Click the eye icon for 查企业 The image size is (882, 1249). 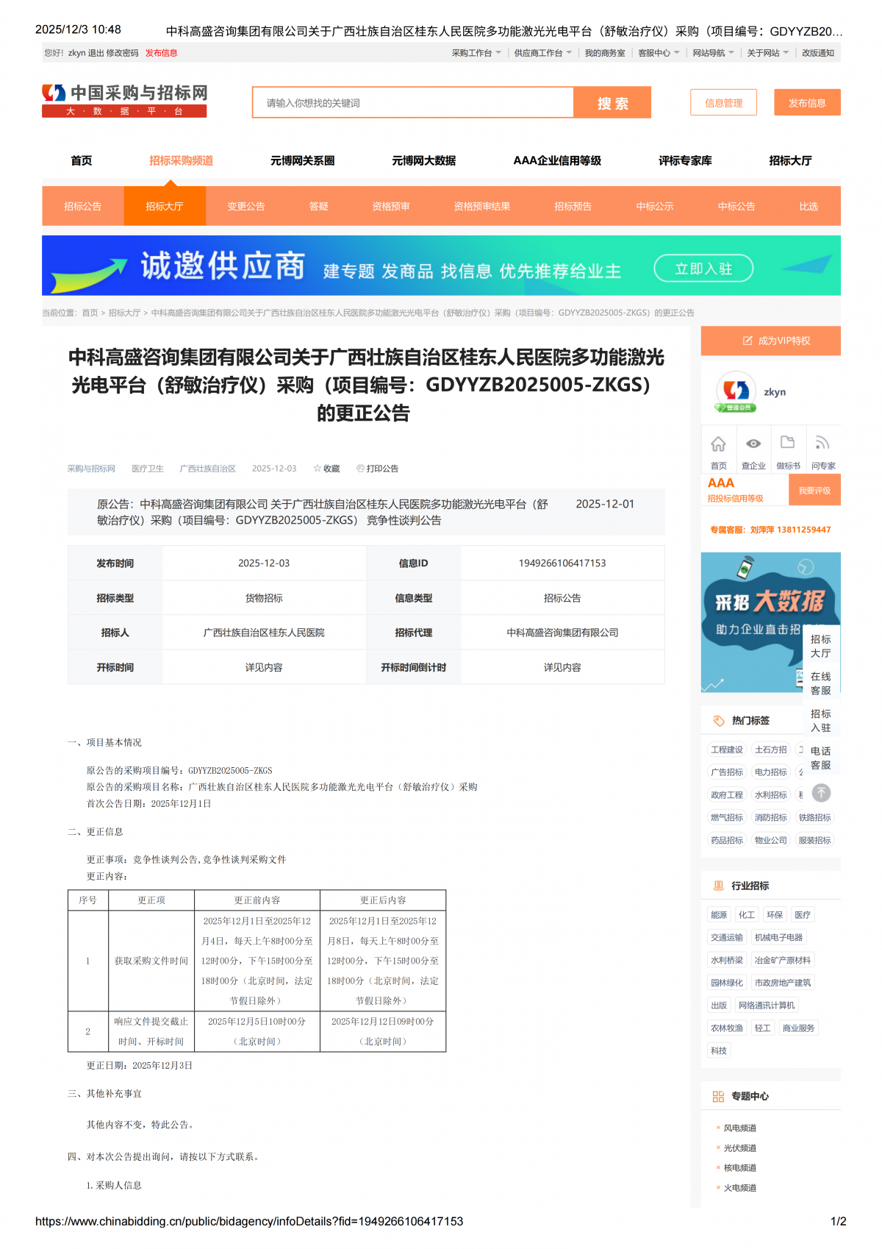point(753,444)
